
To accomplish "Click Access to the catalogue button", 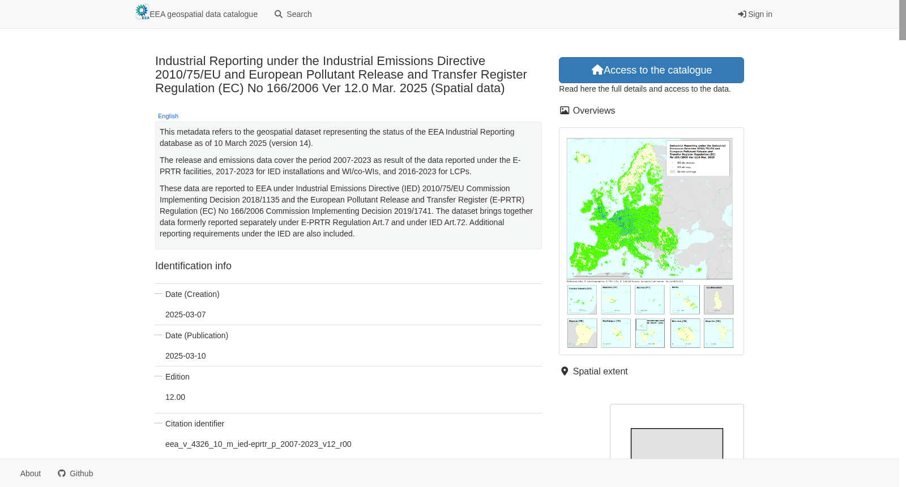I will coord(651,70).
